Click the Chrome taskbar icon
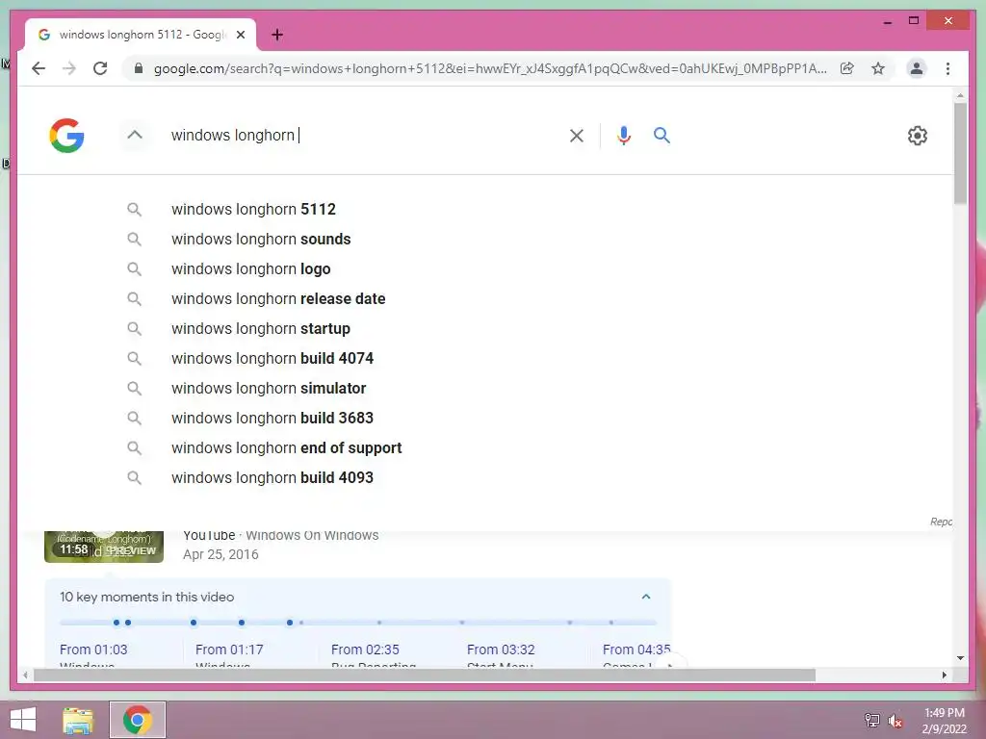The width and height of the screenshot is (986, 739). [138, 720]
